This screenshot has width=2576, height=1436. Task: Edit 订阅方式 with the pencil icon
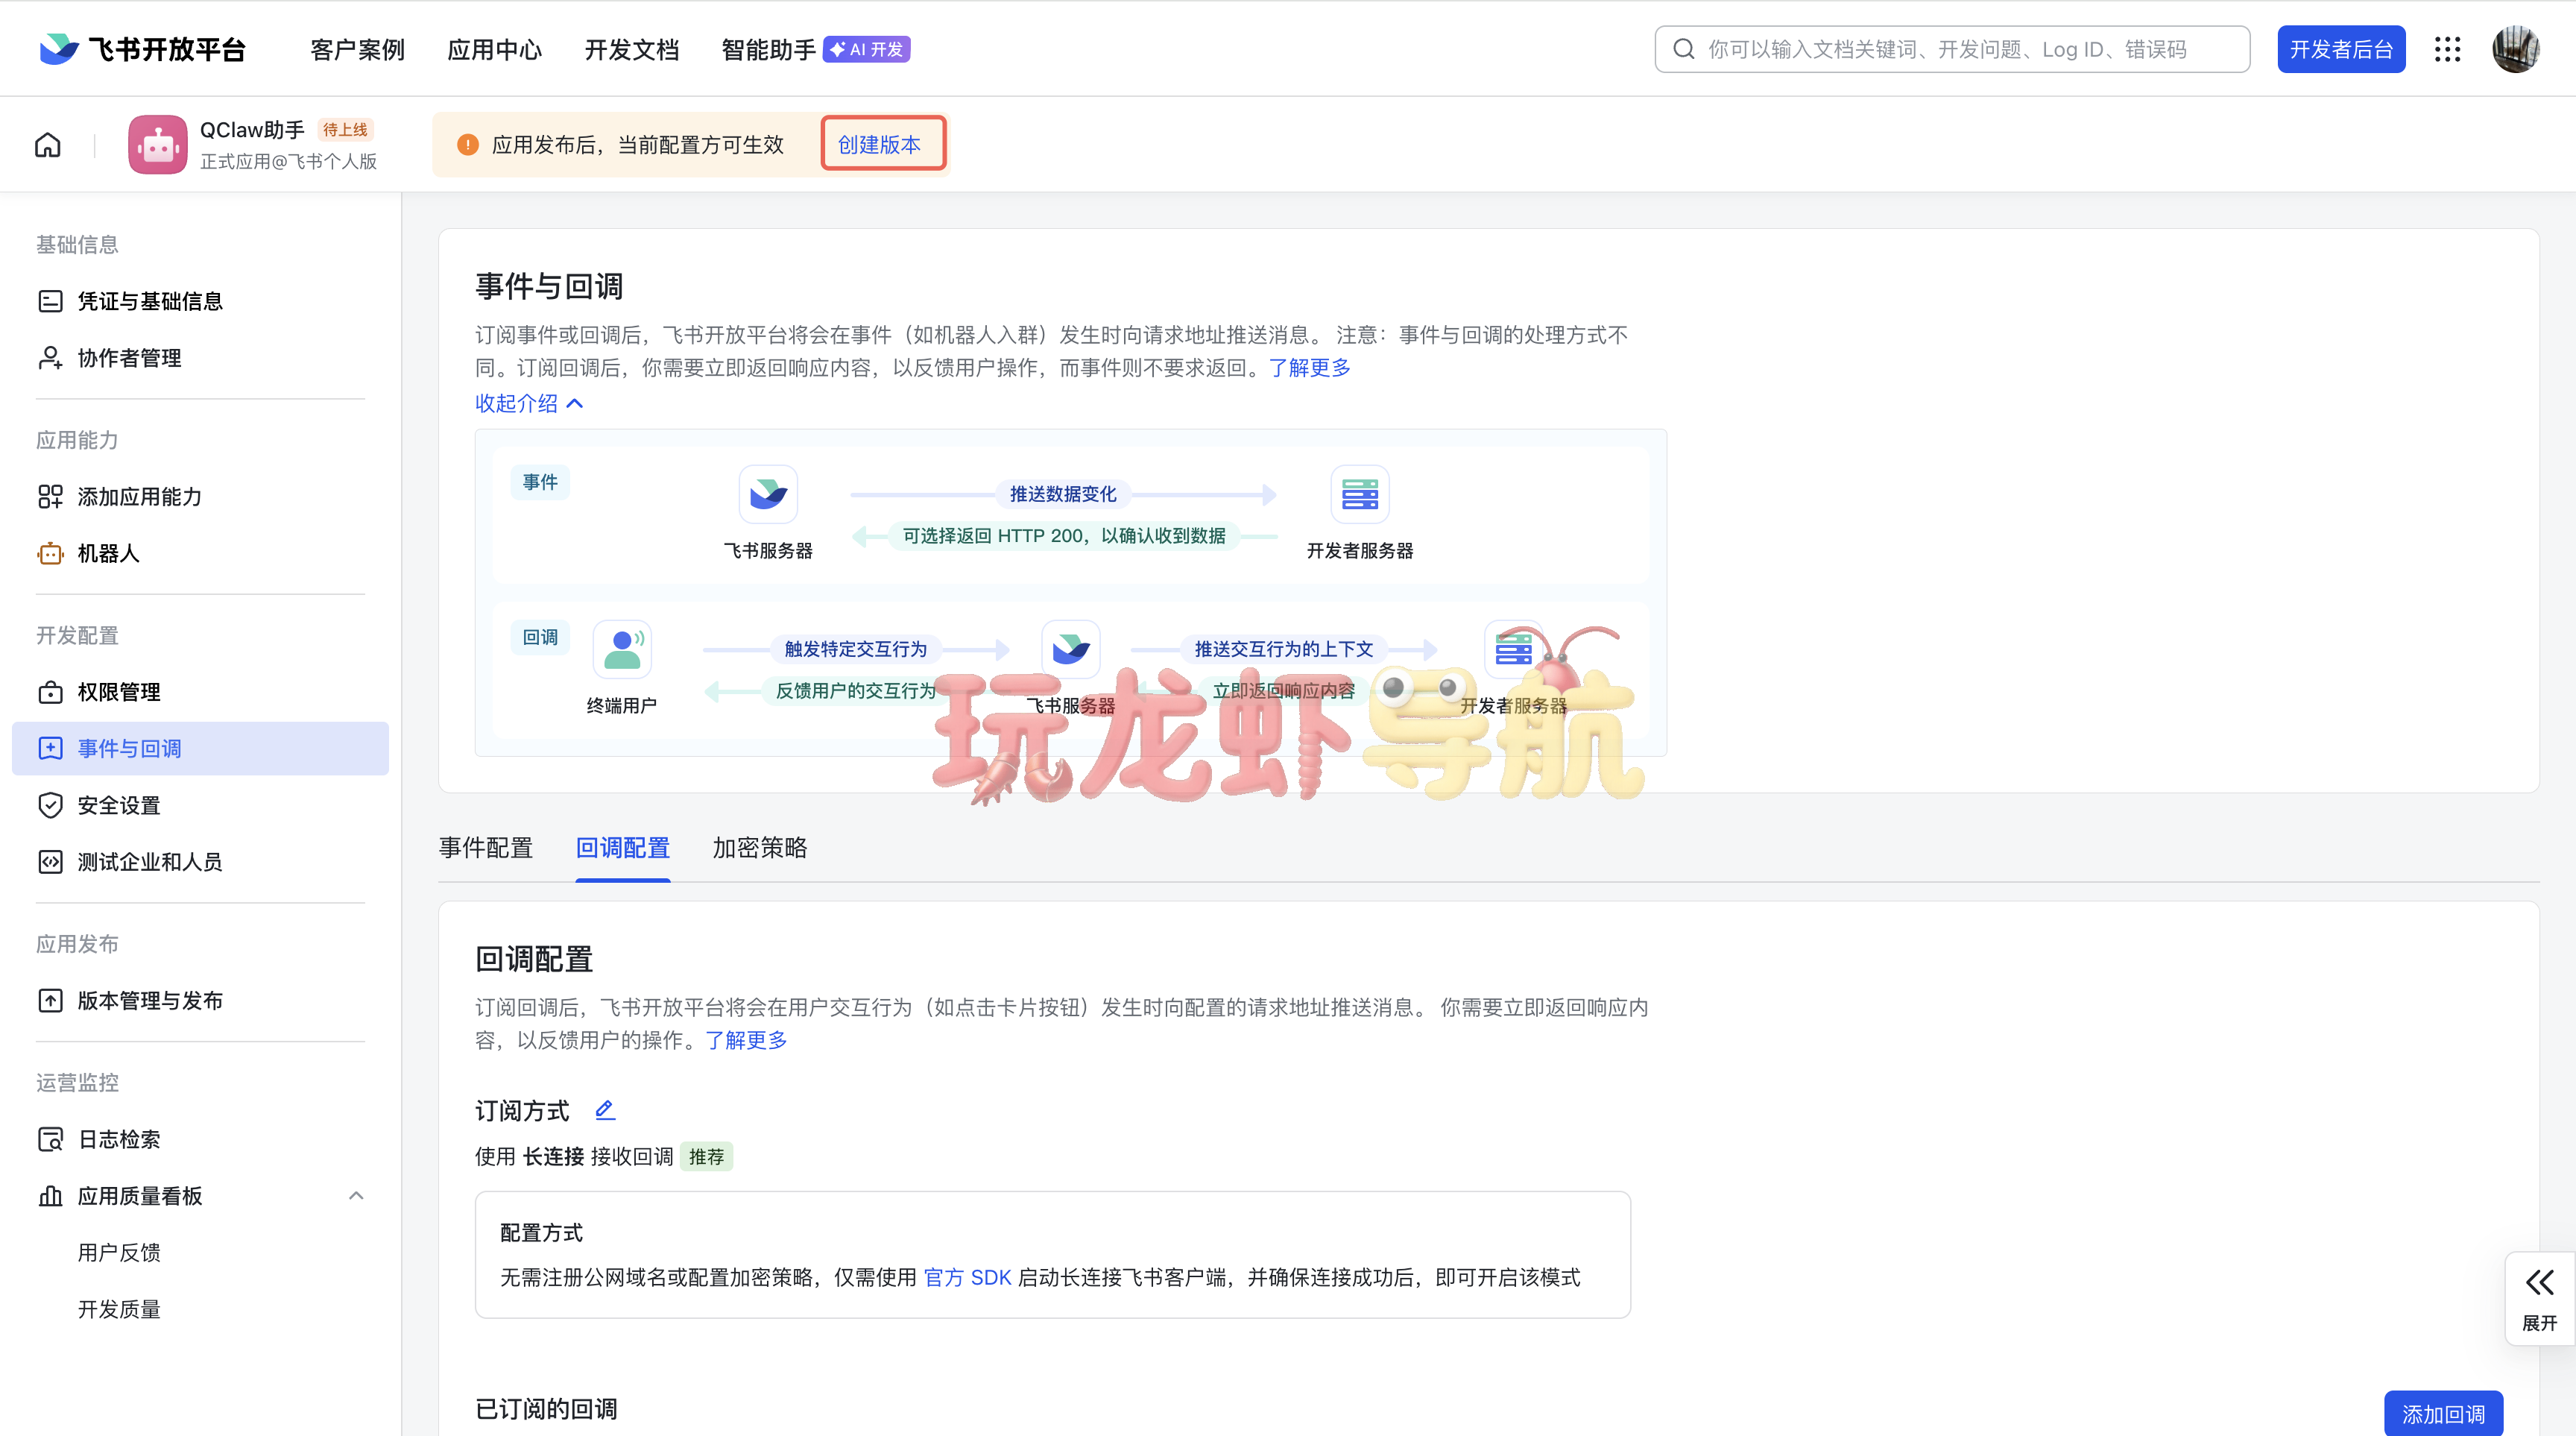point(605,1110)
